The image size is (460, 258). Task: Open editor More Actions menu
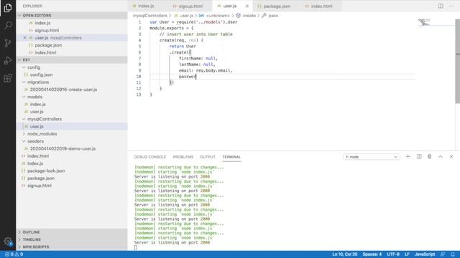click(451, 6)
